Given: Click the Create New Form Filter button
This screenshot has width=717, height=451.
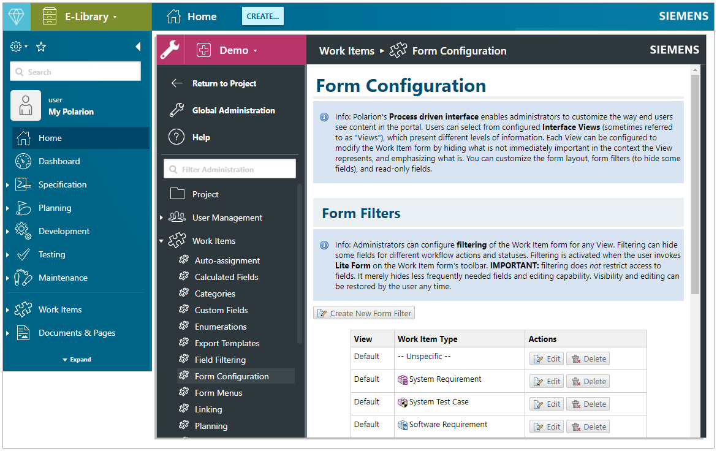Looking at the screenshot, I should click(x=363, y=313).
